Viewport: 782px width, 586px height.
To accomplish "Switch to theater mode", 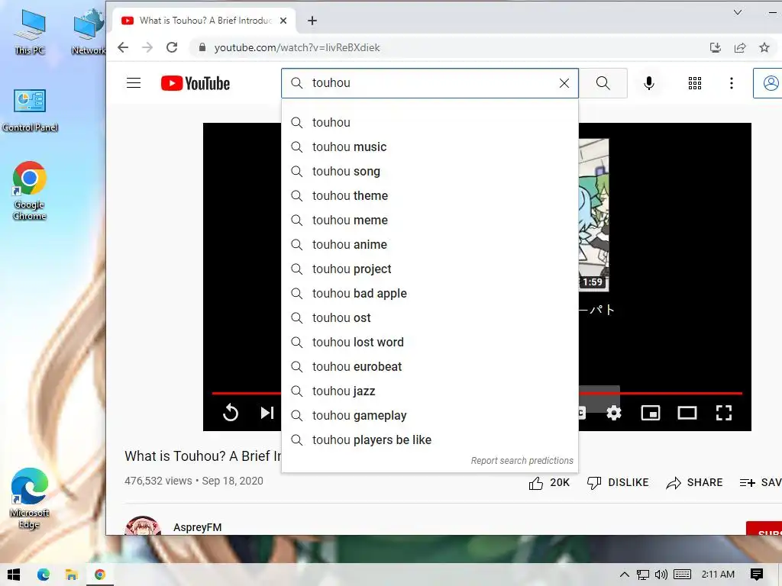I will 687,413.
